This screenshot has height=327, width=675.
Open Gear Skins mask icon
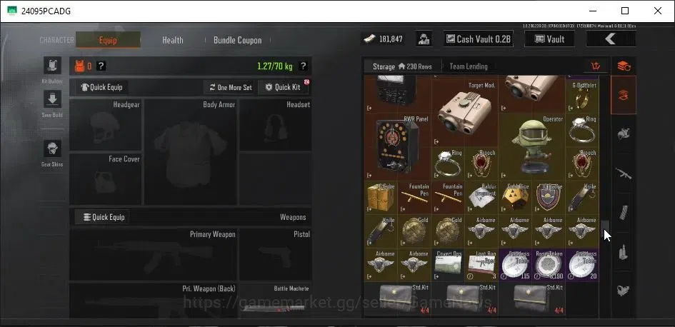[53, 149]
